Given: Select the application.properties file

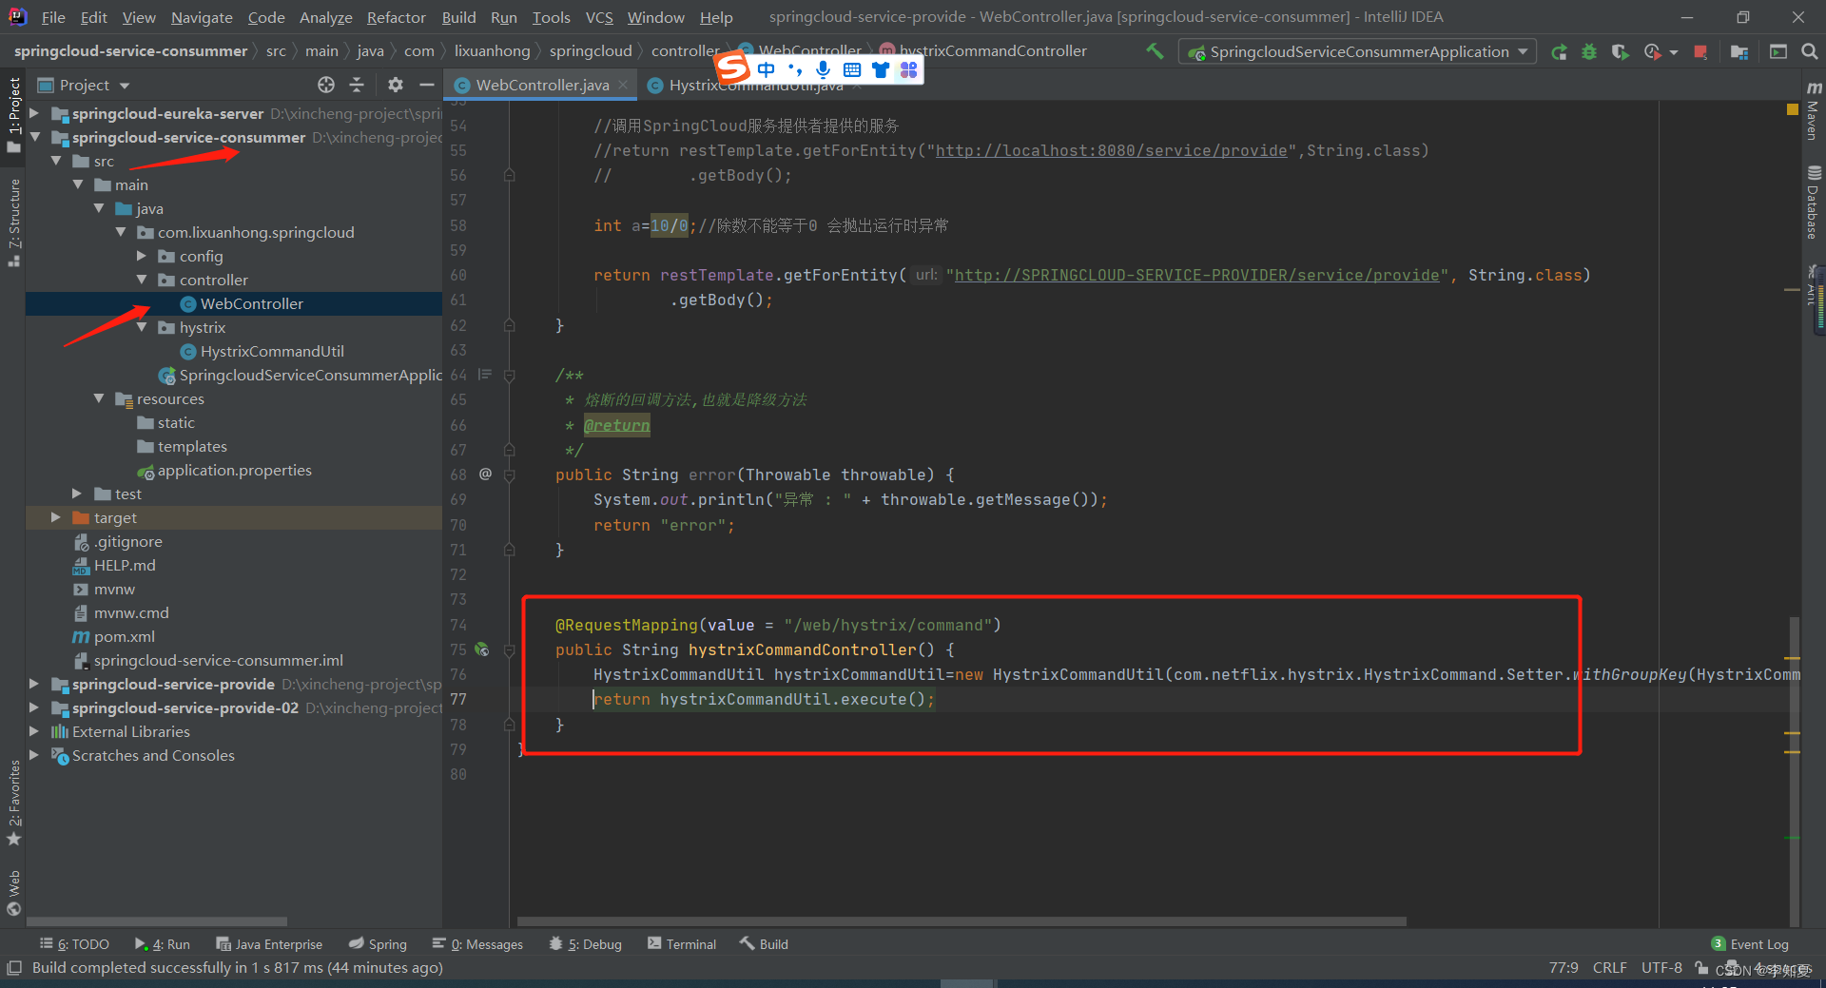Looking at the screenshot, I should coord(235,470).
